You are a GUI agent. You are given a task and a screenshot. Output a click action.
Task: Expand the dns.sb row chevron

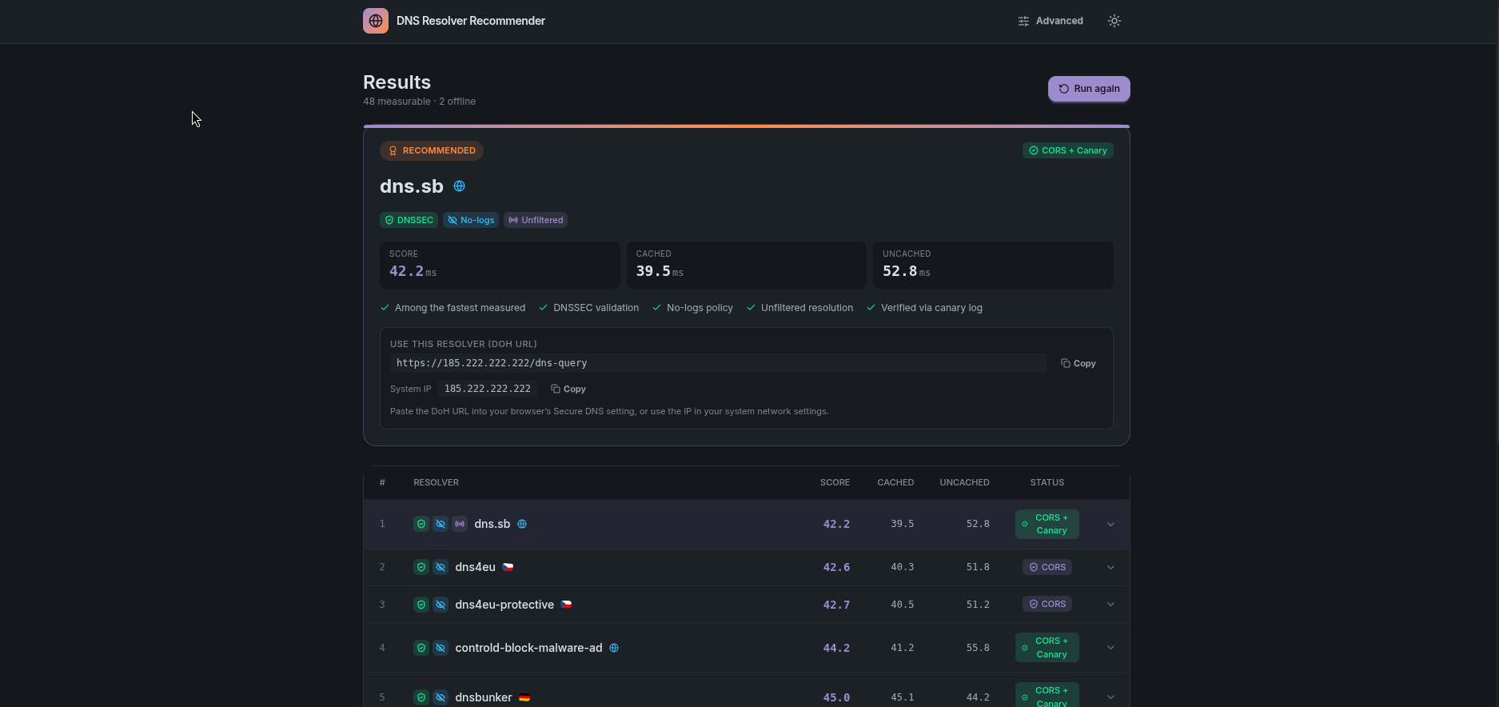click(1110, 525)
